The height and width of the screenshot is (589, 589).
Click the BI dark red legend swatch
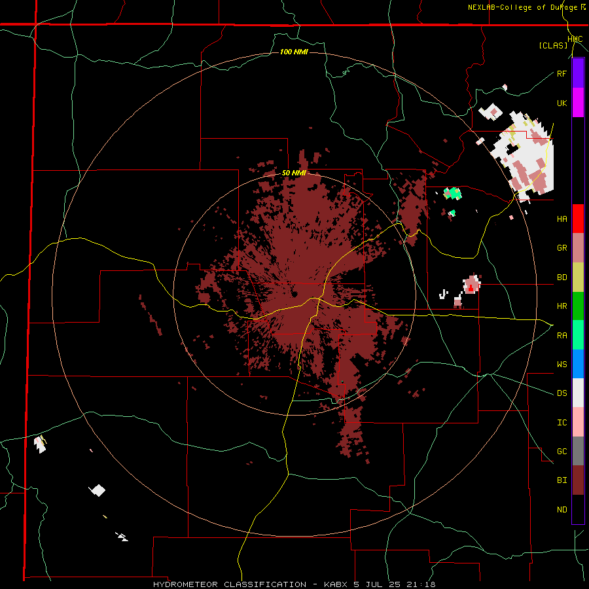(578, 480)
